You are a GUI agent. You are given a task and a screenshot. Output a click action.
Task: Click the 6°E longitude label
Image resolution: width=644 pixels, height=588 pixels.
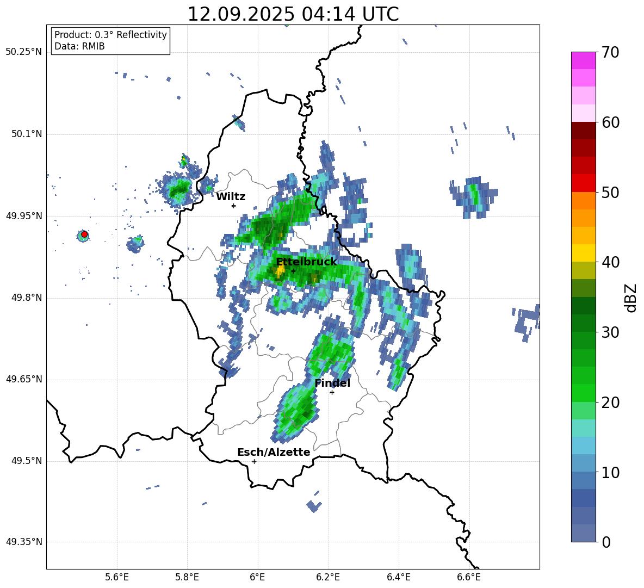coord(257,577)
